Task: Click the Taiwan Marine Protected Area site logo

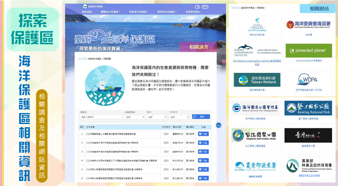Action: click(93, 7)
